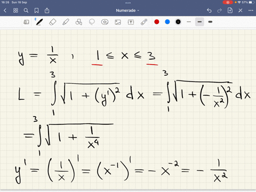Redo the last undone stroke
The height and width of the screenshot is (192, 256).
tap(220, 11)
